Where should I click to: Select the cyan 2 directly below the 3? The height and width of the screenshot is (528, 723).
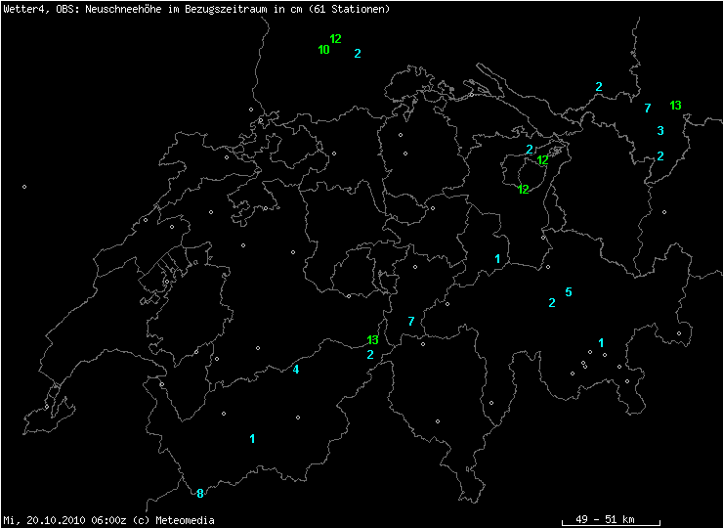660,156
